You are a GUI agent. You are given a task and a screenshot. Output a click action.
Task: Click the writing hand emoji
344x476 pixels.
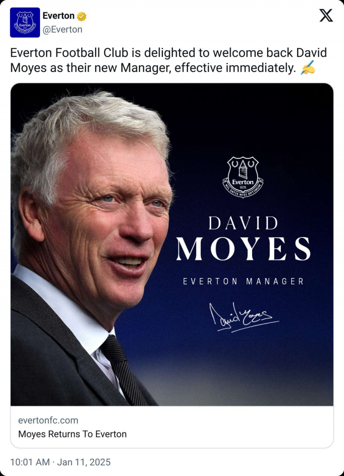tap(307, 68)
